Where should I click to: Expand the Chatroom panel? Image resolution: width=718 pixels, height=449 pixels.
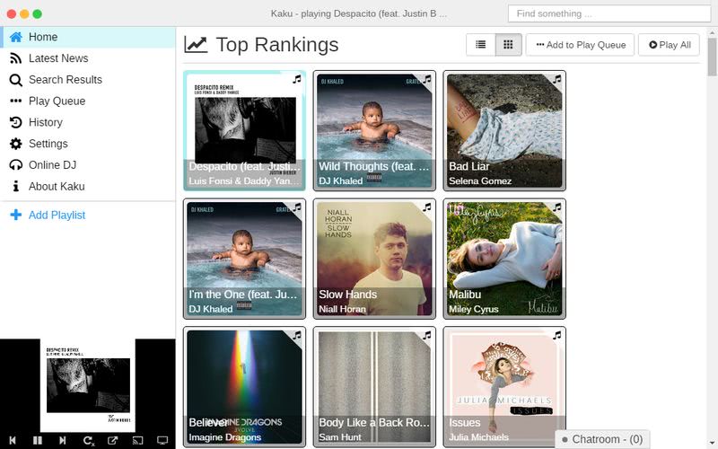click(x=602, y=439)
